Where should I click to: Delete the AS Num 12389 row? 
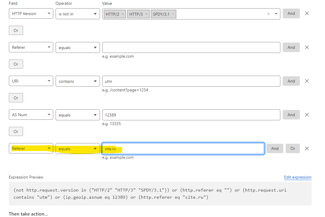307,115
